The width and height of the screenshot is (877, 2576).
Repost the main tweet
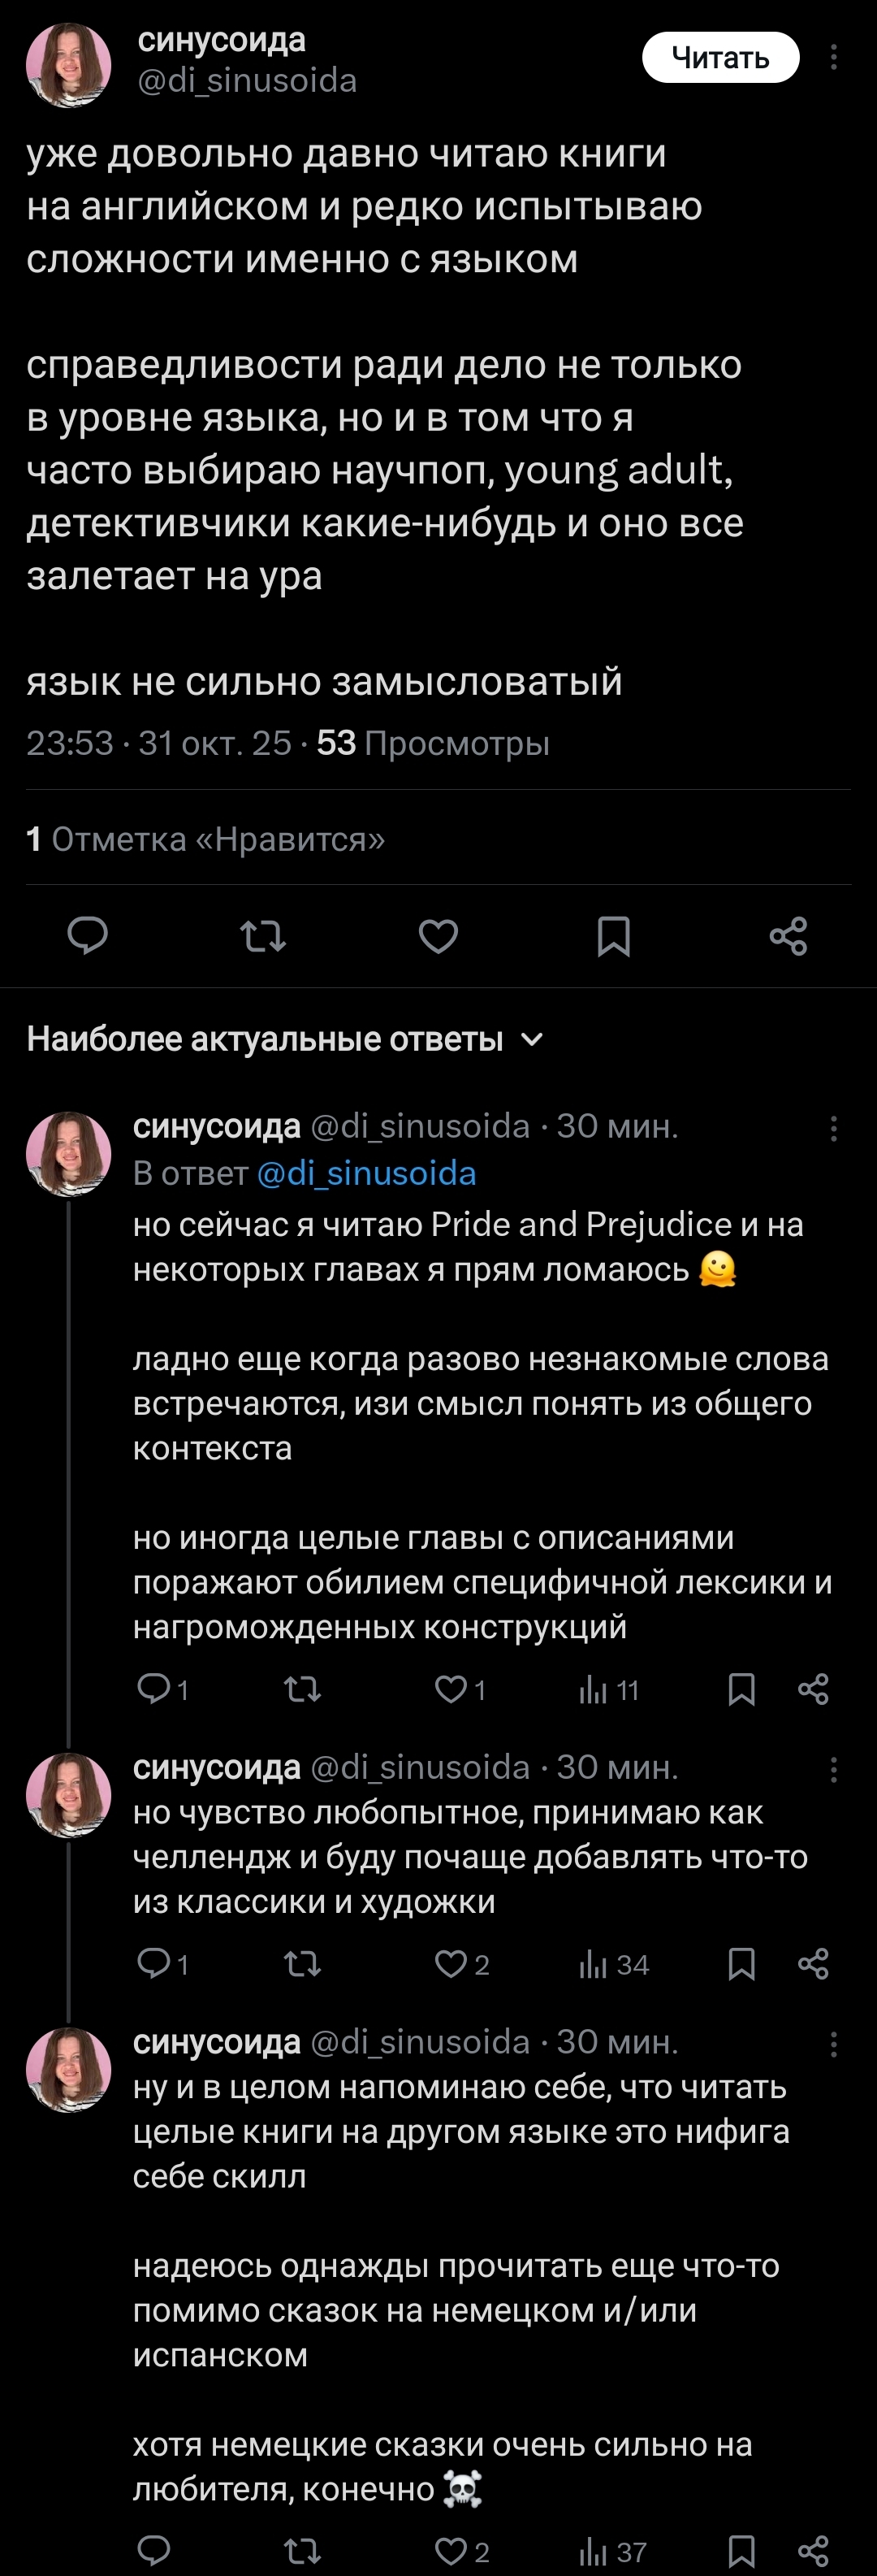tap(264, 936)
